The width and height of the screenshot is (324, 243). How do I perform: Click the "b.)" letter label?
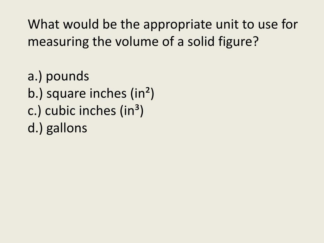pyautogui.click(x=35, y=94)
